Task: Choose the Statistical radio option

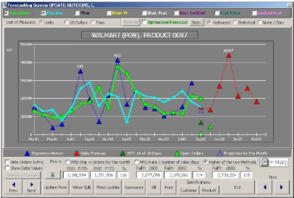Action: coord(236,22)
